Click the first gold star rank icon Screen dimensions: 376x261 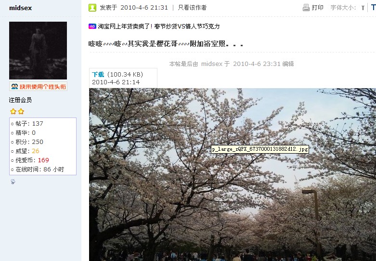pos(13,111)
